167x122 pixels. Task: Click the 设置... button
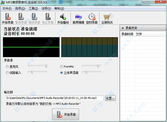point(110,98)
